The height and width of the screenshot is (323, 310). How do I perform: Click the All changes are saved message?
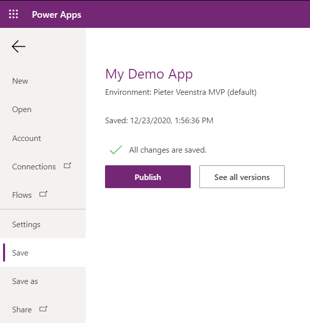pyautogui.click(x=168, y=150)
